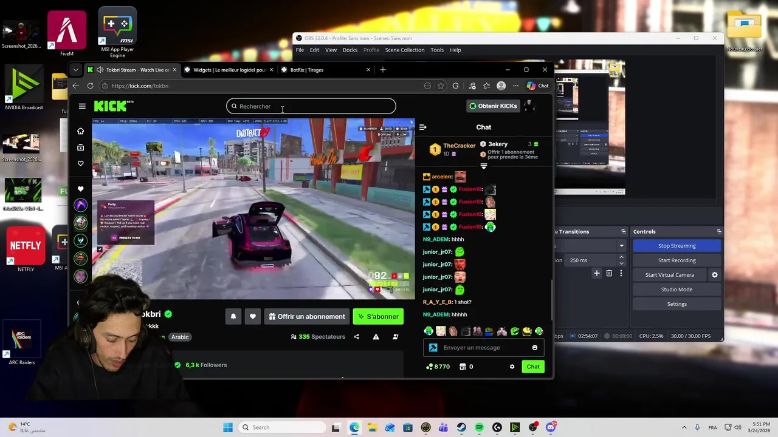This screenshot has width=778, height=437.
Task: Switch to BotRix Tirages browser tab
Action: point(325,70)
